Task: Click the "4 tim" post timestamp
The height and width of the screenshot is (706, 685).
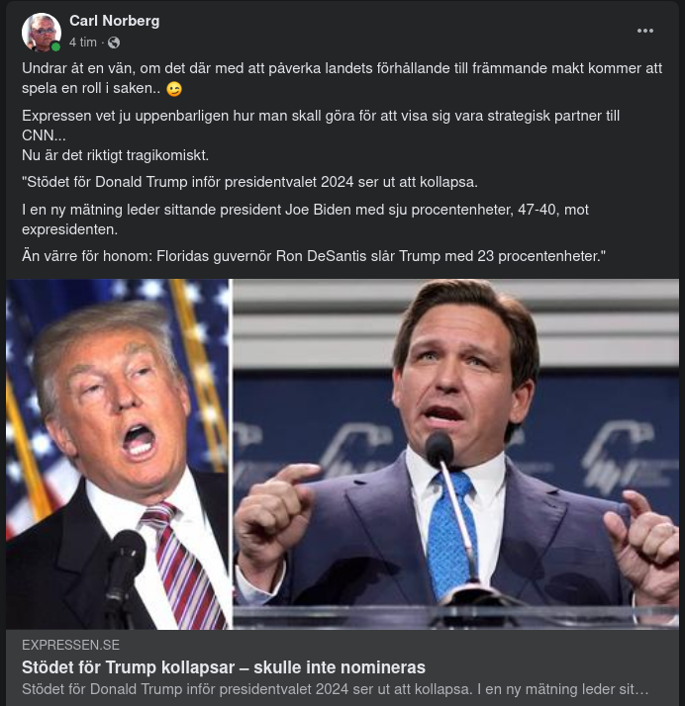Action: point(82,43)
